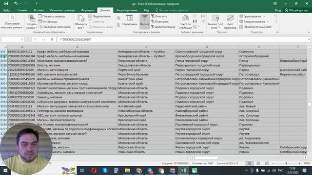Open the undo history dropdown arrow
Image resolution: width=312 pixels, height=175 pixels.
click(x=20, y=3)
